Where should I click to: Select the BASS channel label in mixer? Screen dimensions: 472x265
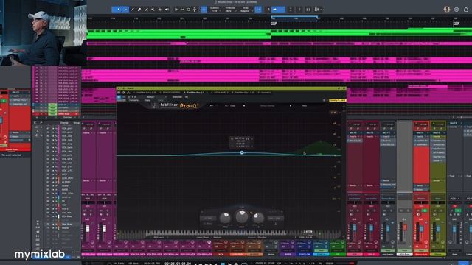point(288,255)
